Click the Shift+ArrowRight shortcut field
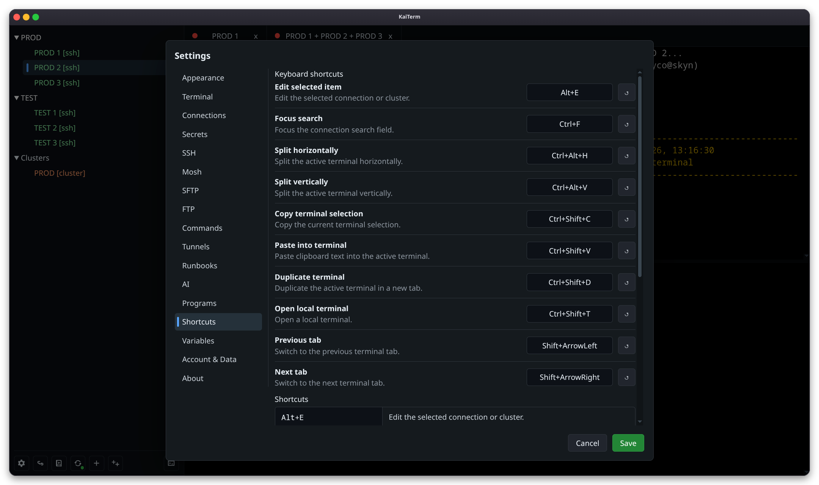The width and height of the screenshot is (819, 485). pos(570,377)
